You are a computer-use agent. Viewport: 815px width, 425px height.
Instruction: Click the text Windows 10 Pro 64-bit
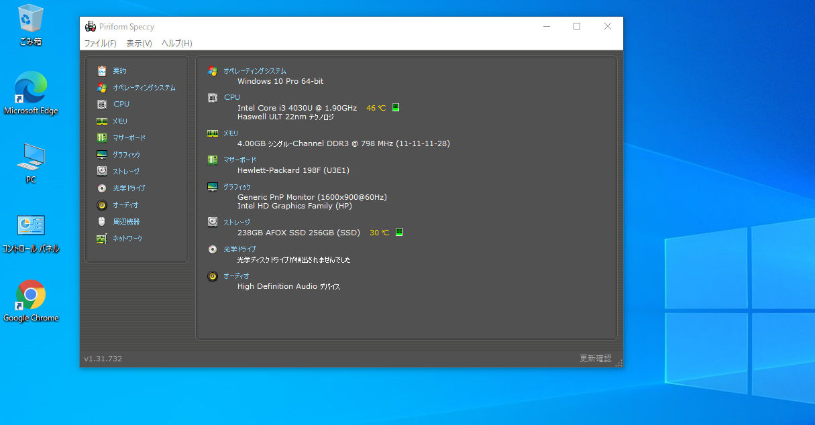click(x=280, y=81)
